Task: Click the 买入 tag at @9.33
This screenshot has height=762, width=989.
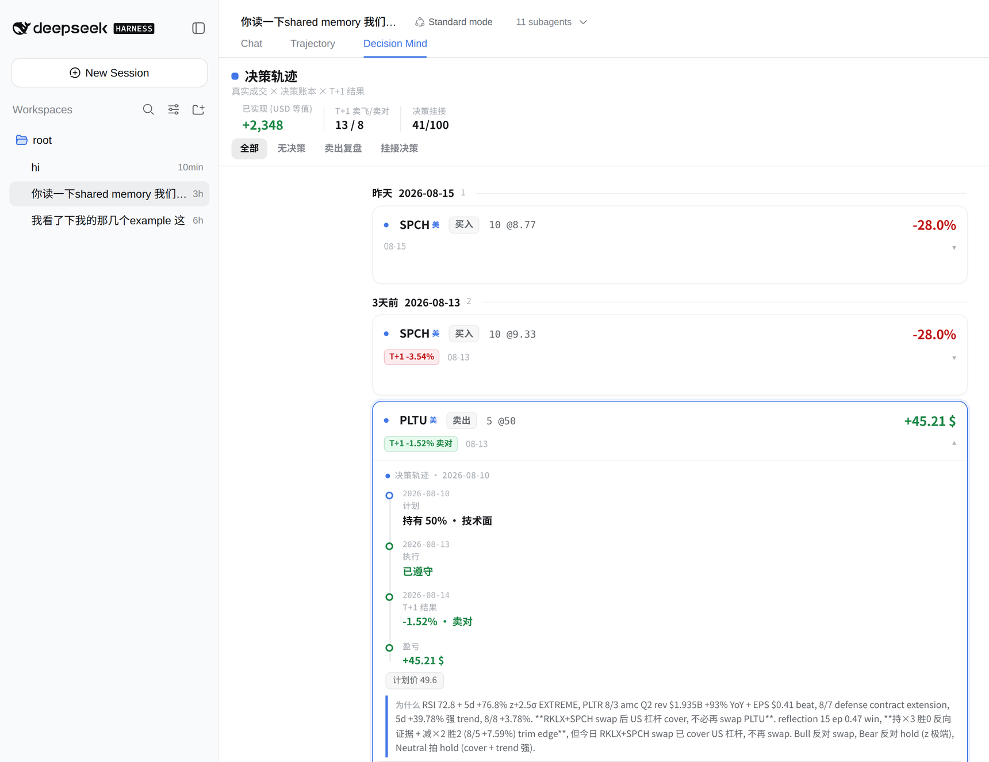Action: pyautogui.click(x=464, y=334)
